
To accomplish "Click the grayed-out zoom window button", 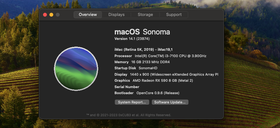I will (58, 15).
